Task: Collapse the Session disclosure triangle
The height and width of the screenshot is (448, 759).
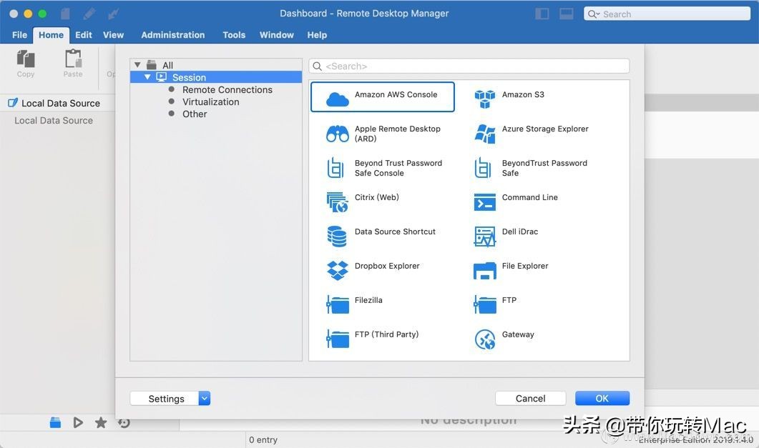Action: (148, 77)
